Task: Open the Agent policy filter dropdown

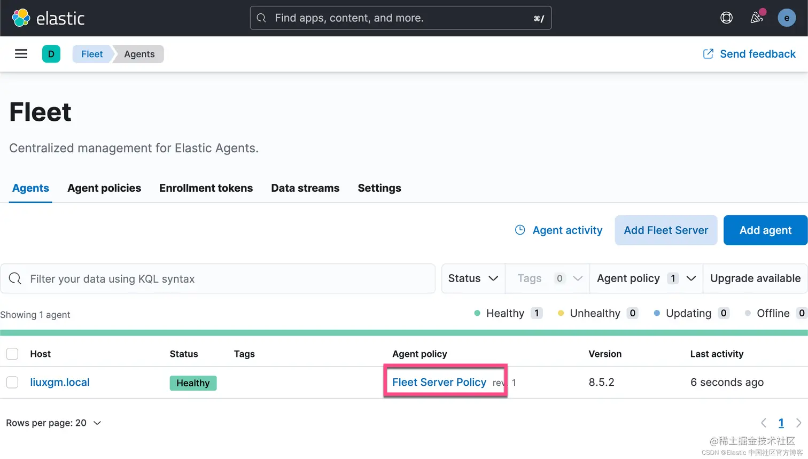Action: pyautogui.click(x=646, y=278)
